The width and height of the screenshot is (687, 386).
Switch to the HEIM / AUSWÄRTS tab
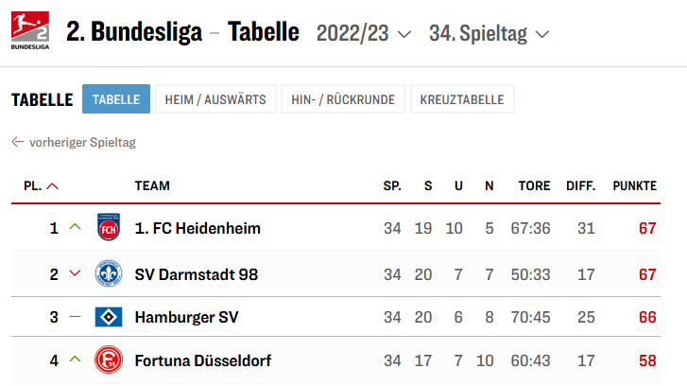click(215, 99)
